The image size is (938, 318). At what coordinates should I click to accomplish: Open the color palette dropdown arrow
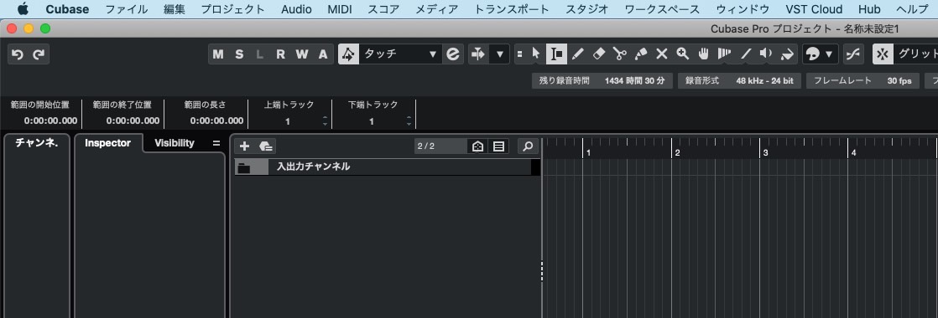[829, 54]
